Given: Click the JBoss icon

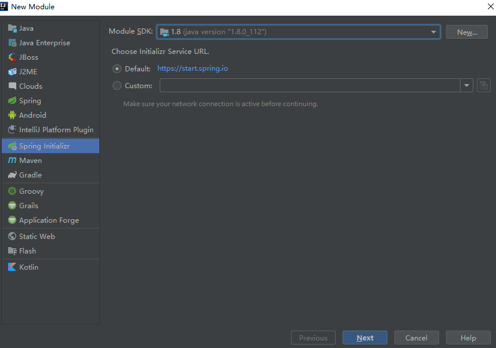Looking at the screenshot, I should click(12, 57).
